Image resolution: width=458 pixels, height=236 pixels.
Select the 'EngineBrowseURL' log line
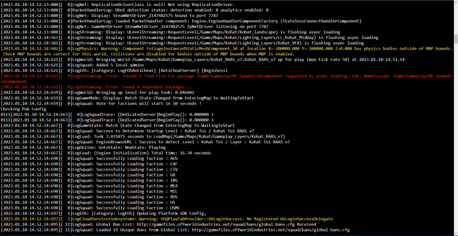146,142
